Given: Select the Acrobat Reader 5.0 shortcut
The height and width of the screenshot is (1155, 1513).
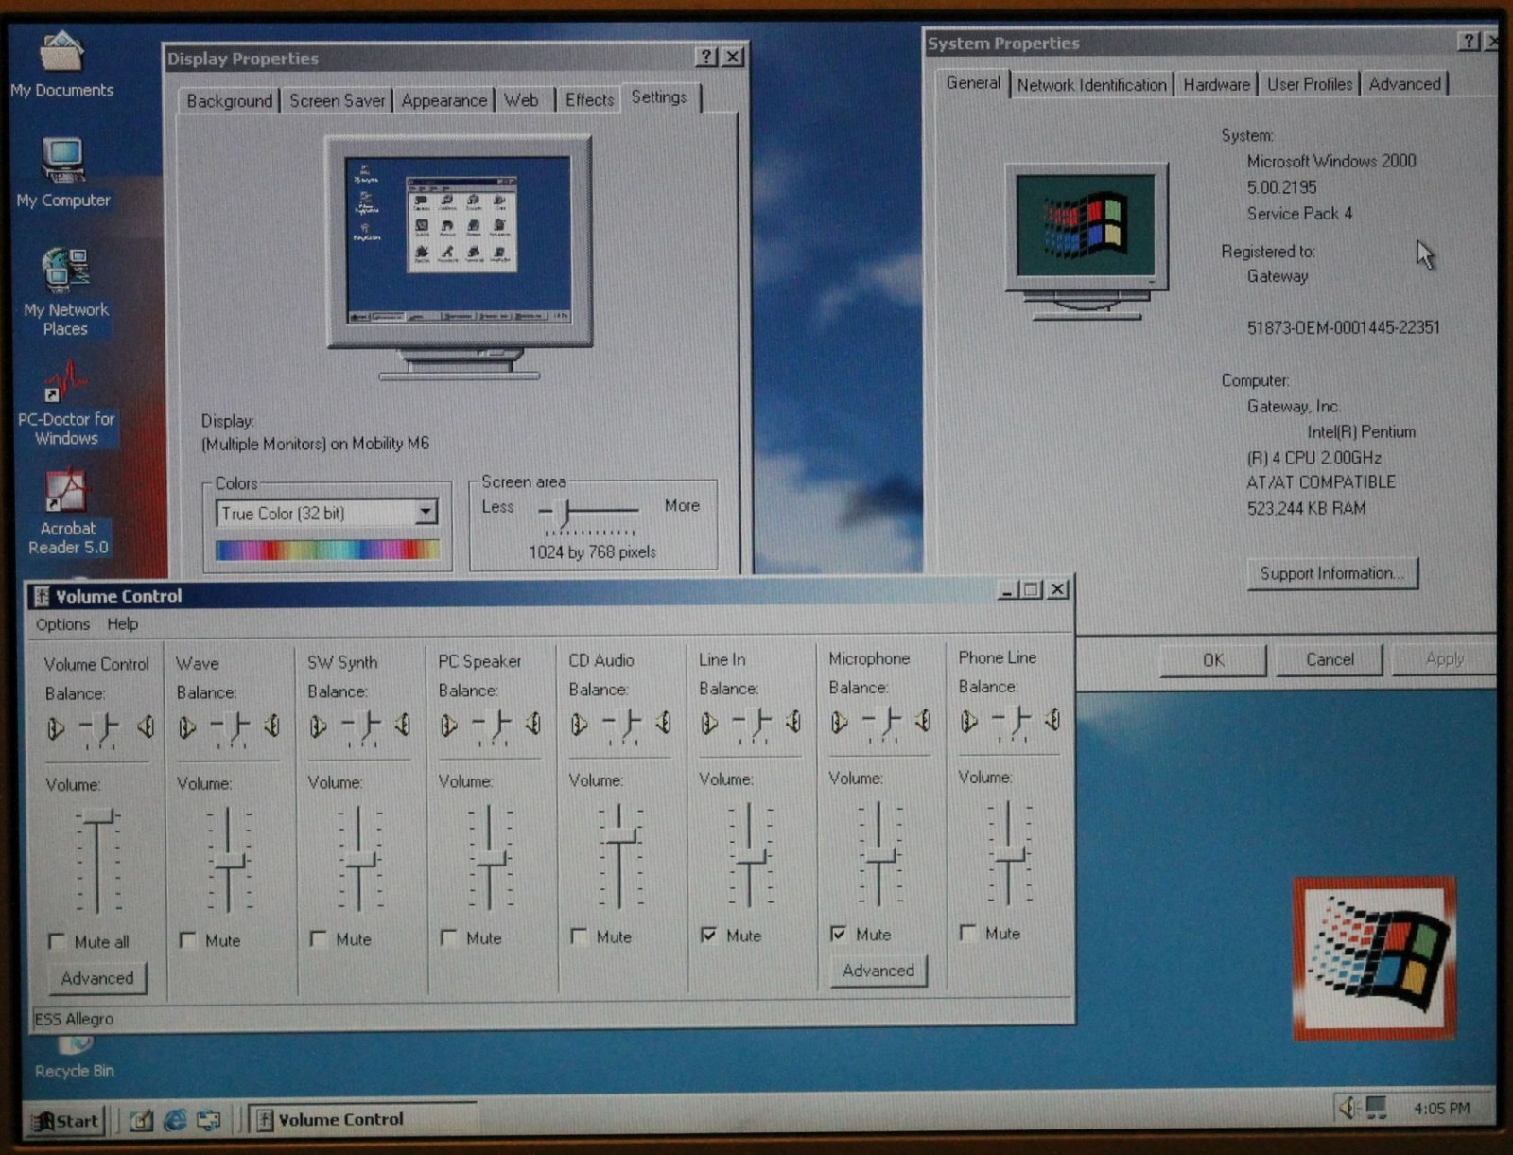Looking at the screenshot, I should [x=67, y=512].
